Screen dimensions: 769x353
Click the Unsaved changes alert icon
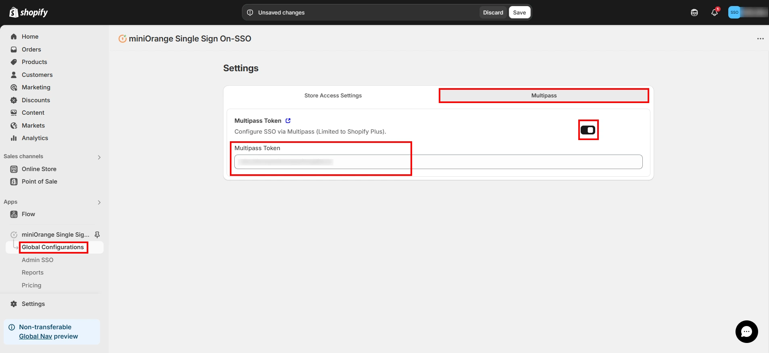point(250,12)
